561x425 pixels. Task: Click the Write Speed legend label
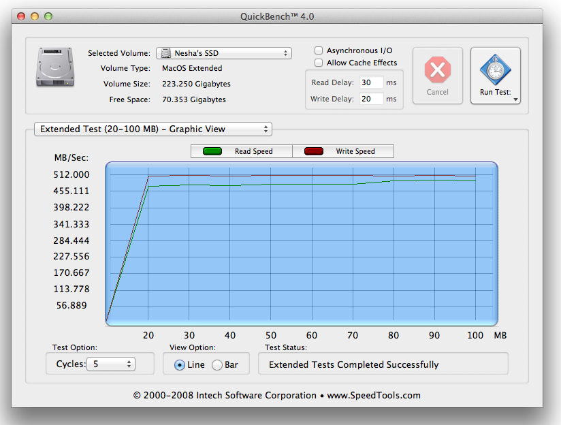tap(355, 151)
